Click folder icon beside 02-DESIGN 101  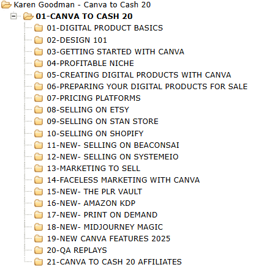(x=39, y=40)
